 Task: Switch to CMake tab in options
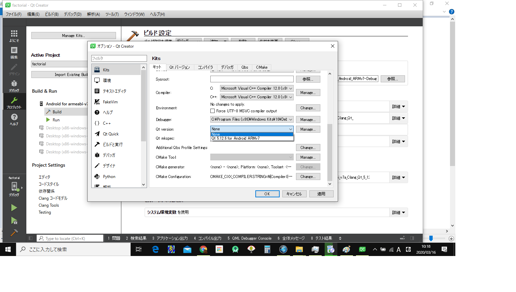(262, 67)
